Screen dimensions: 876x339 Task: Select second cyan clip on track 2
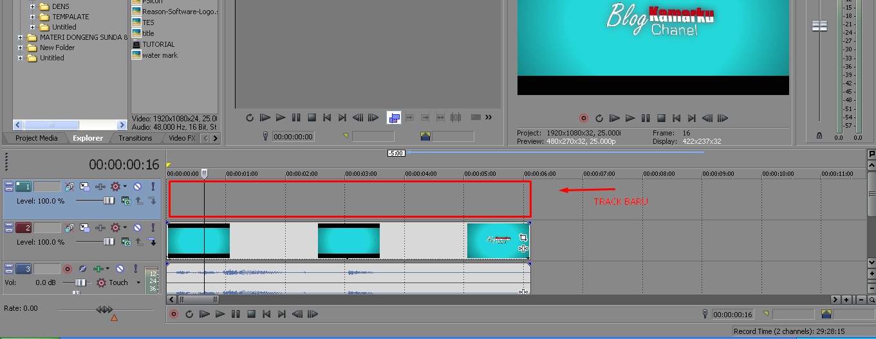349,241
